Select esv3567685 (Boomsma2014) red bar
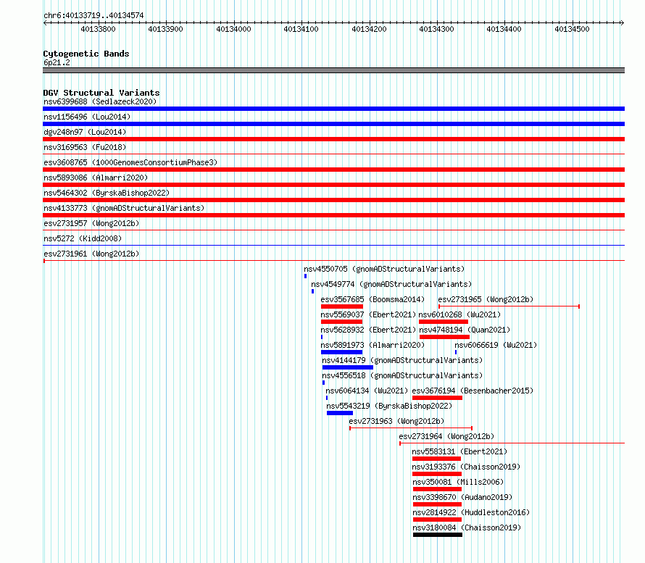Viewport: 645px width, 563px height. coord(342,306)
